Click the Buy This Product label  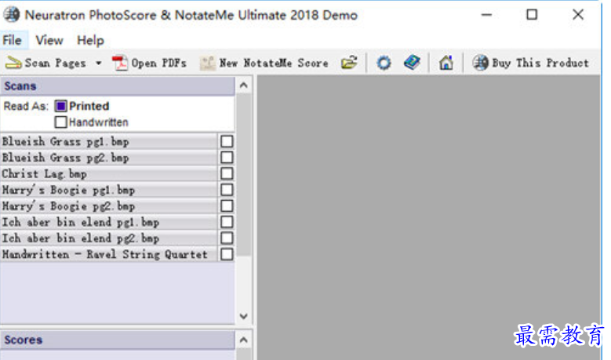(540, 63)
